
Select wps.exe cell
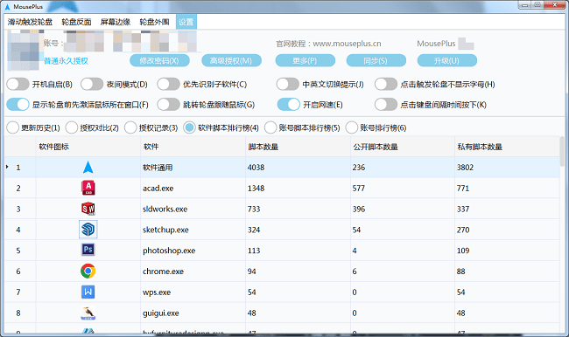(193, 292)
